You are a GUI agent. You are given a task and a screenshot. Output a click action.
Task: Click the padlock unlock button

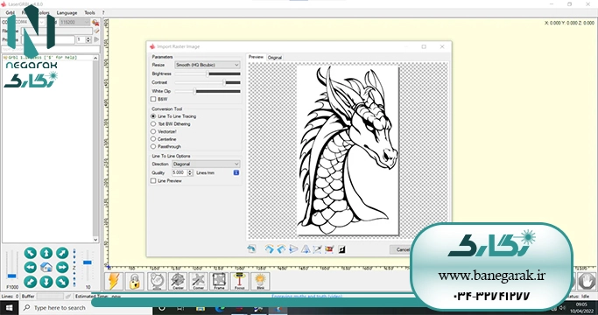click(x=135, y=282)
